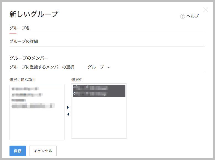215x160 pixels.
Task: Pick the short third entry in 選択可能な項目
Action: tap(19, 100)
